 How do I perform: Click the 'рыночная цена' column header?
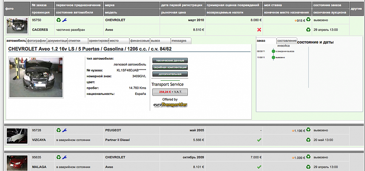coord(182,12)
